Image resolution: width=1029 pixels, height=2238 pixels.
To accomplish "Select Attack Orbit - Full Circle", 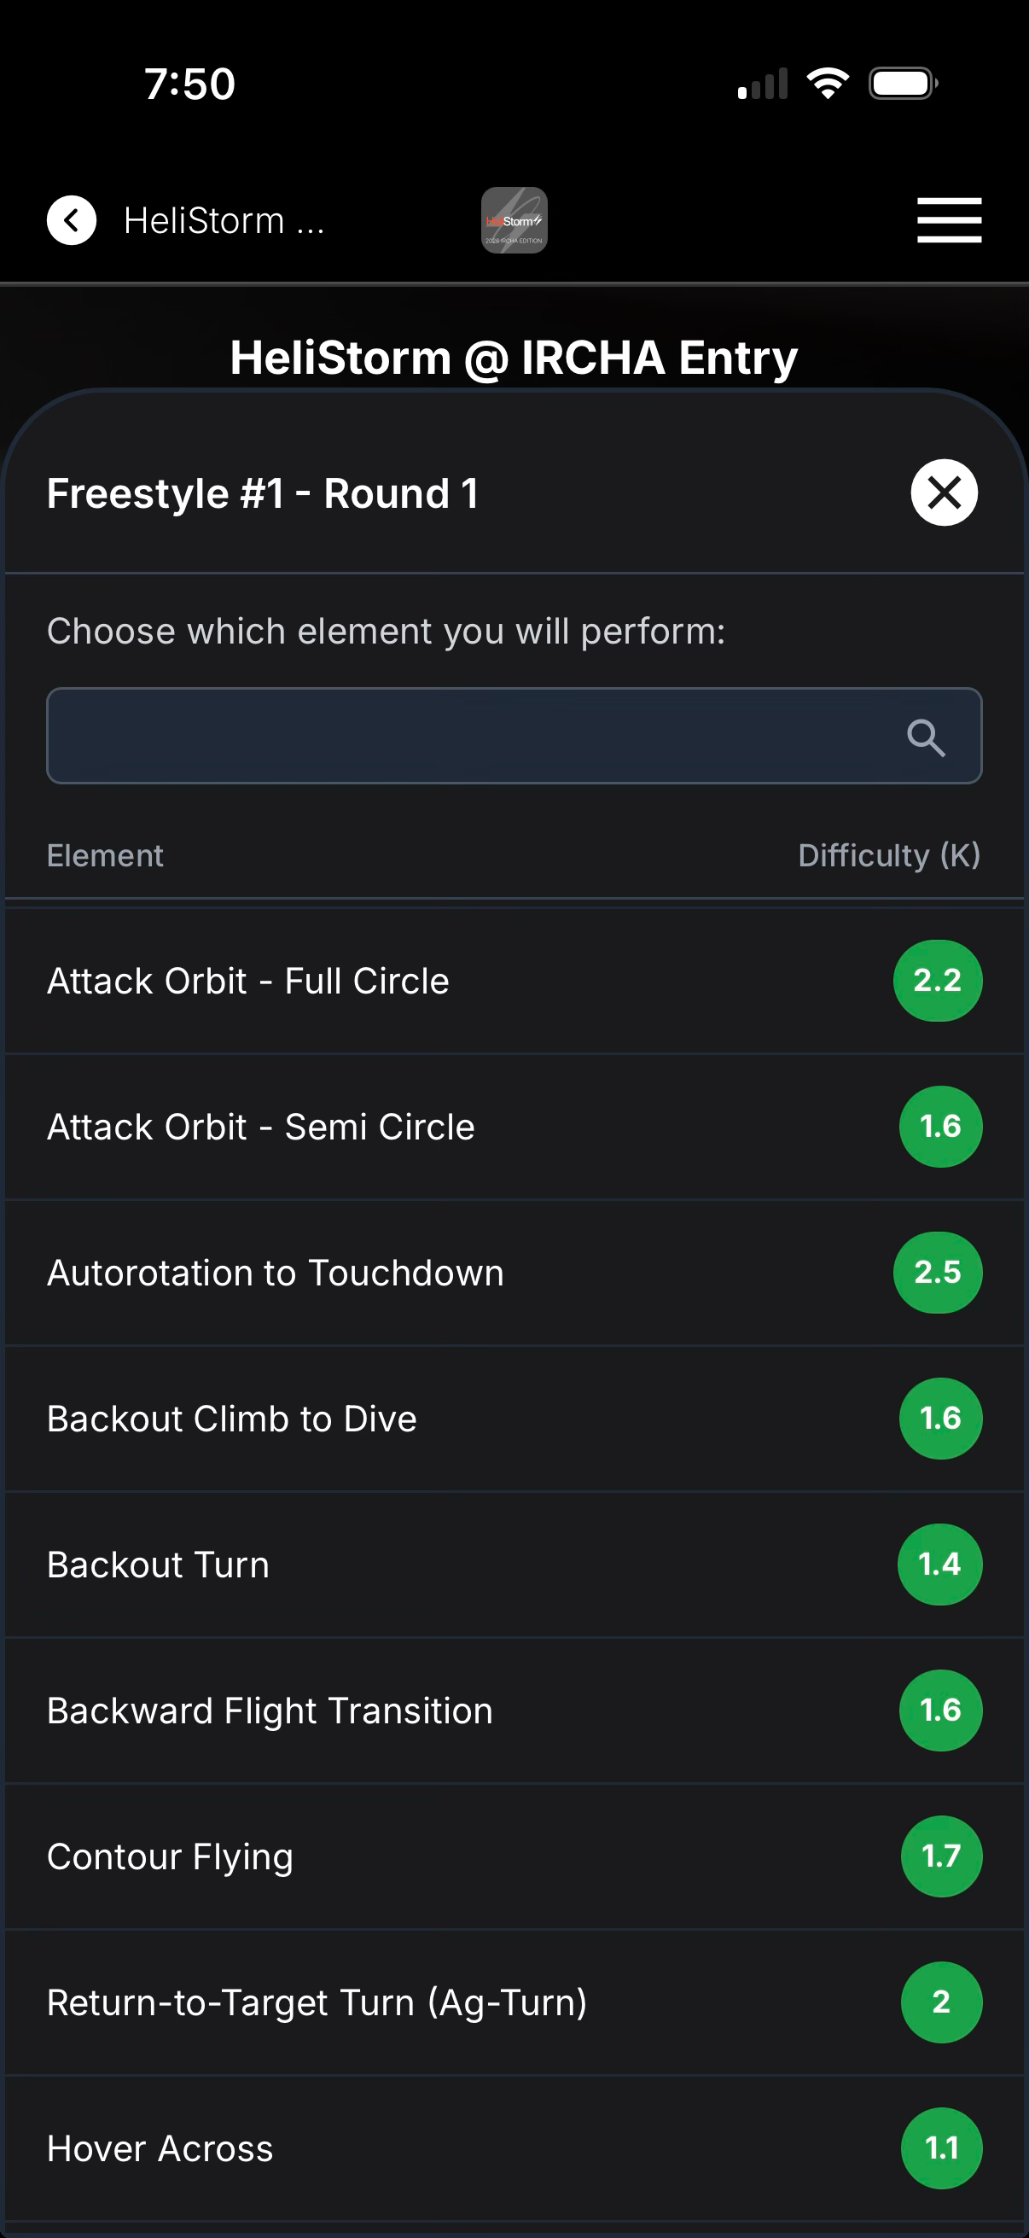I will [514, 981].
